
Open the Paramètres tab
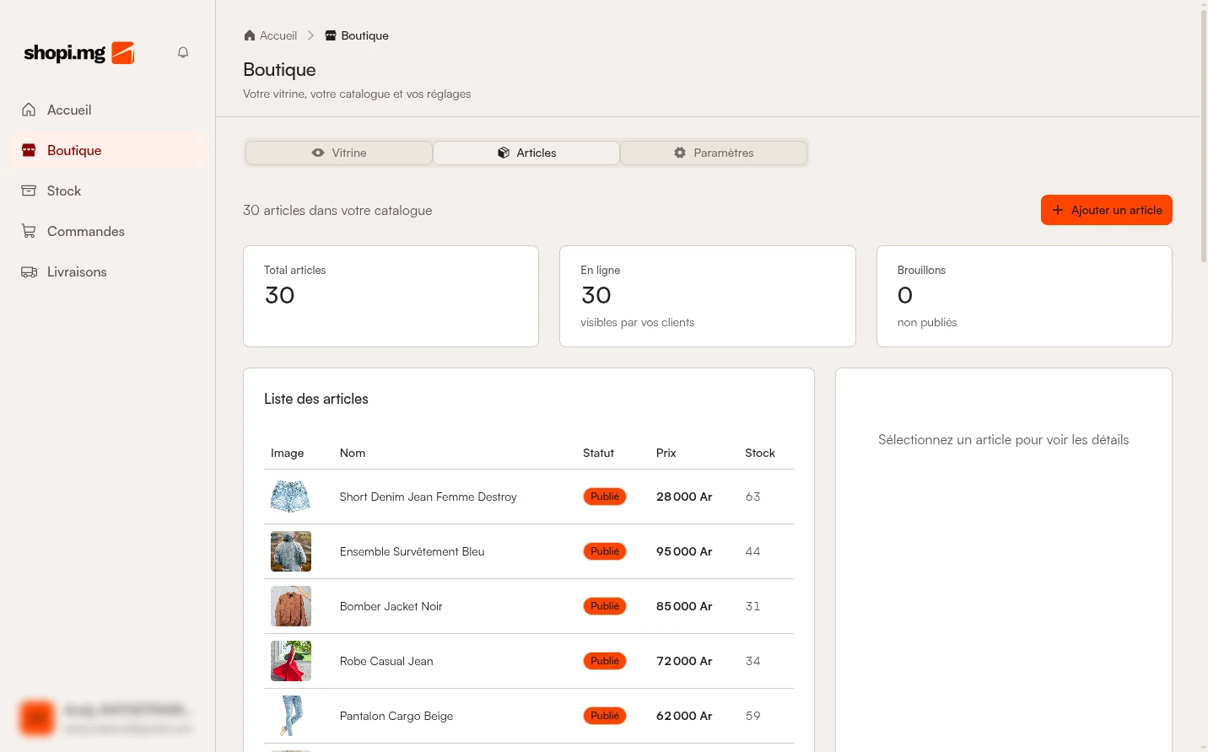714,153
